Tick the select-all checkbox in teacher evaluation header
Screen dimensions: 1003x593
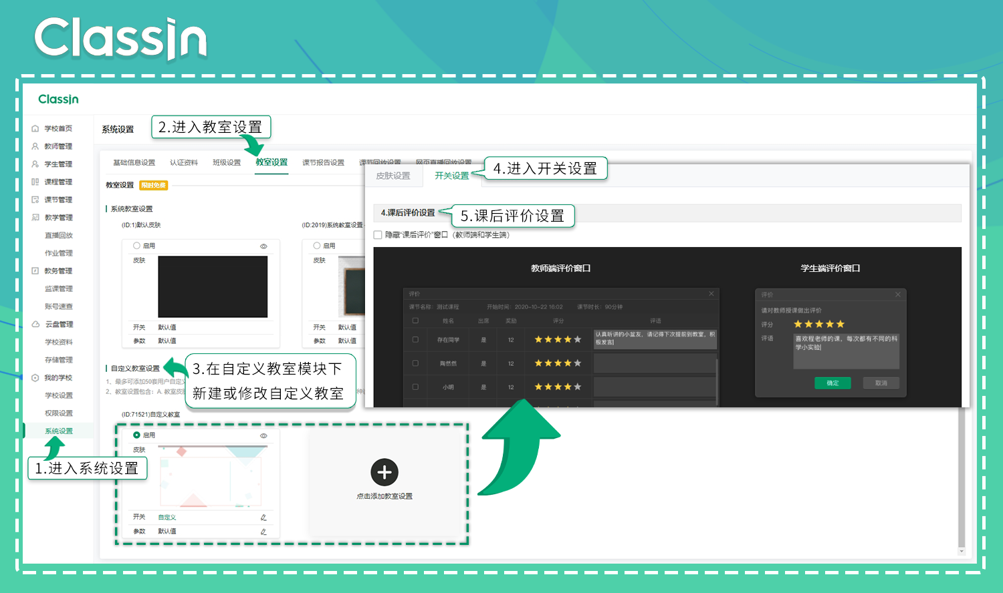tap(415, 321)
